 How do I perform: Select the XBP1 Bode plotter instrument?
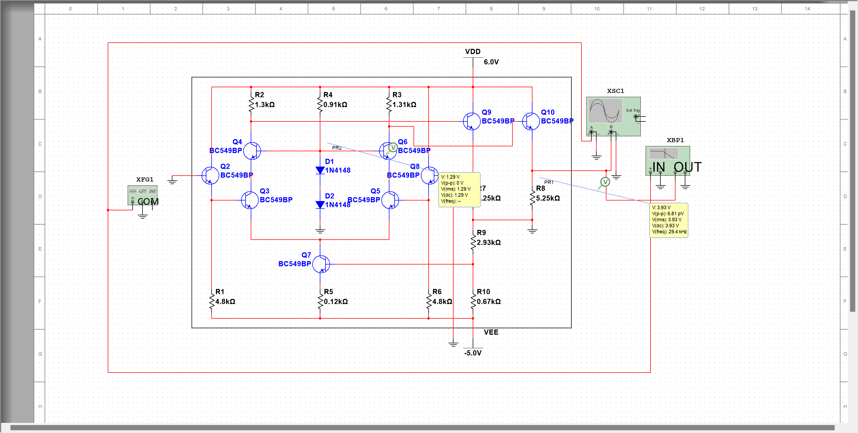point(668,161)
